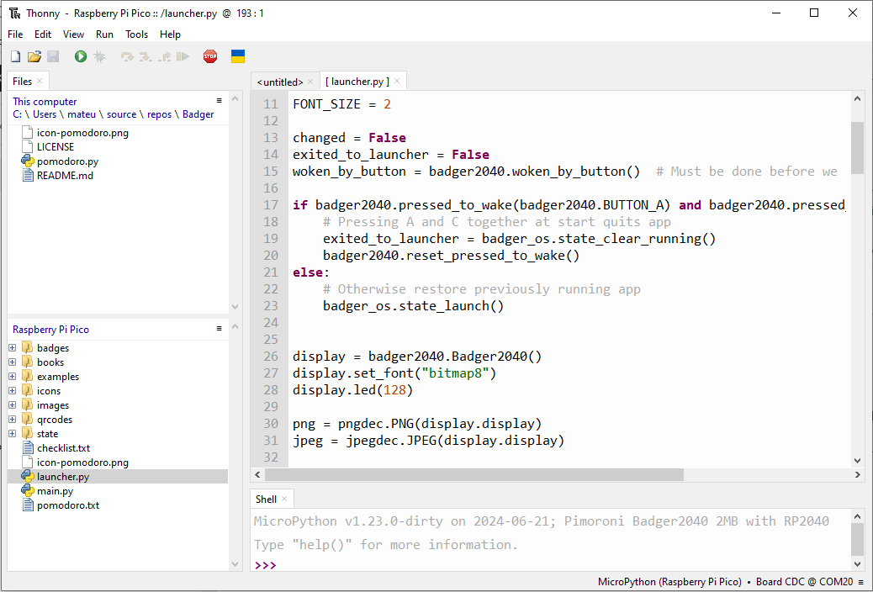
Task: Close the Files panel tab
Action: coord(40,82)
